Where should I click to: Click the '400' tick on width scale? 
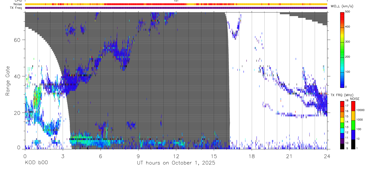348,27
